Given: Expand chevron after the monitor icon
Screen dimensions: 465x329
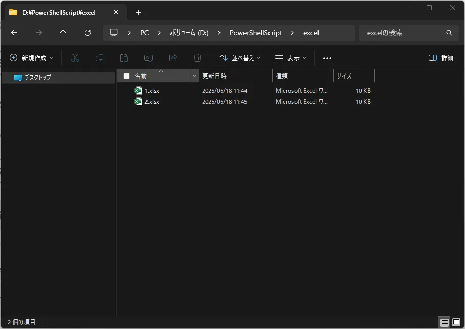Looking at the screenshot, I should pos(129,33).
